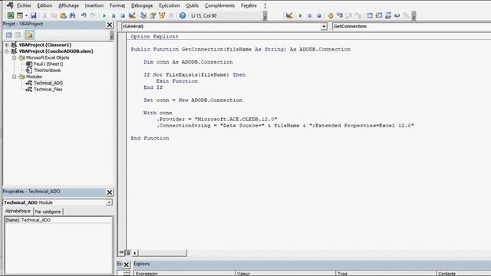Open the GetConnection procedure combo box

(411, 26)
